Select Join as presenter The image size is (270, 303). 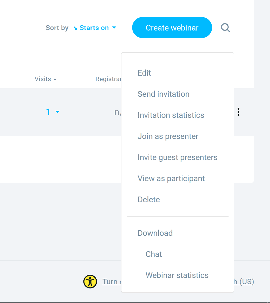tap(168, 136)
